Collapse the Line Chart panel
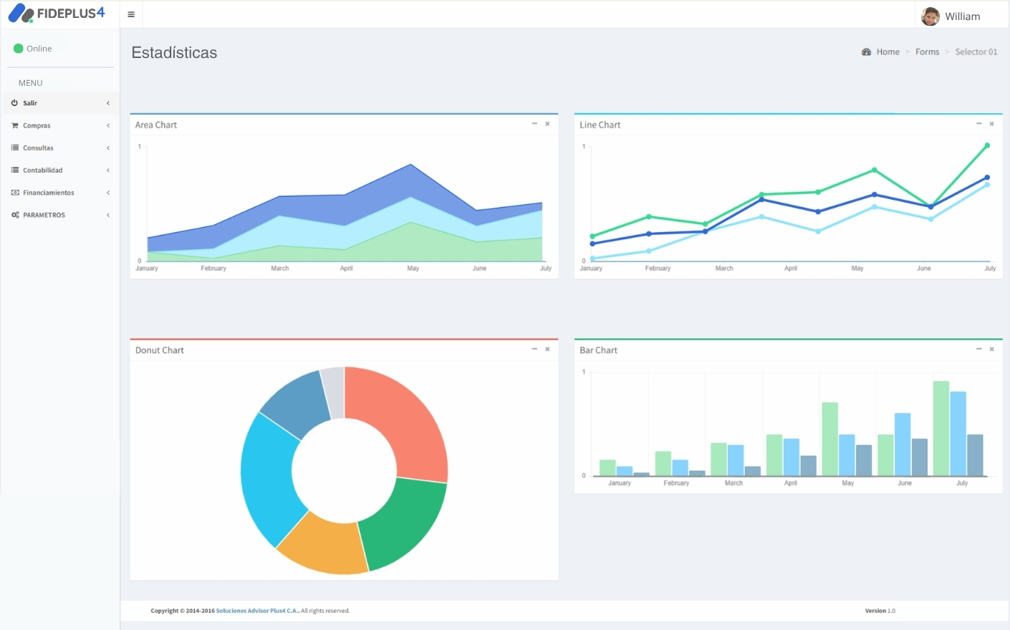Screen dimensions: 1010x630 click(x=978, y=124)
